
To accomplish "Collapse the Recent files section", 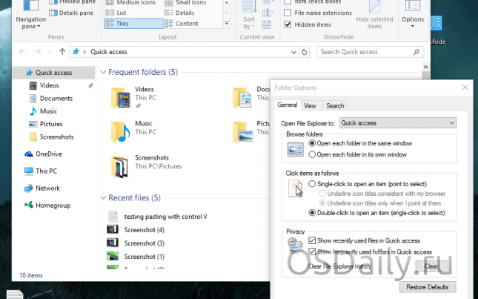I will (102, 198).
